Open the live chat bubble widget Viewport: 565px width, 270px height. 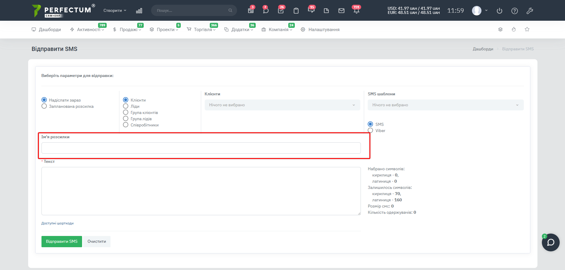(550, 242)
